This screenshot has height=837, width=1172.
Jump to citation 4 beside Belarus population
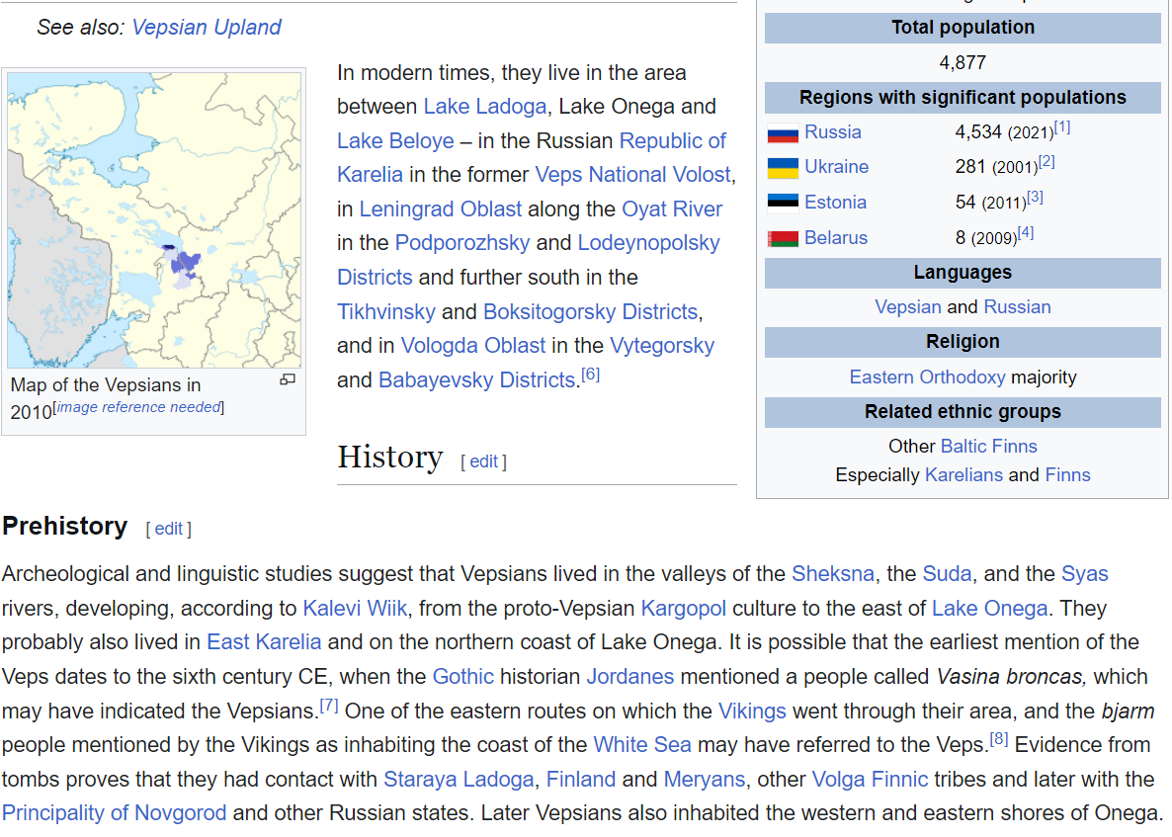(x=1026, y=232)
